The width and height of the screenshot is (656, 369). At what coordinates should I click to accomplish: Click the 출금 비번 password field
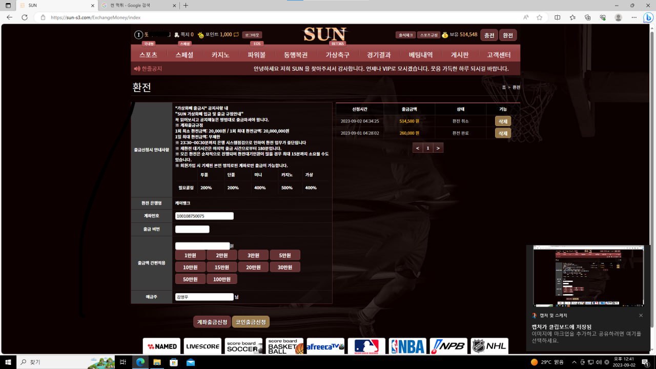click(192, 229)
